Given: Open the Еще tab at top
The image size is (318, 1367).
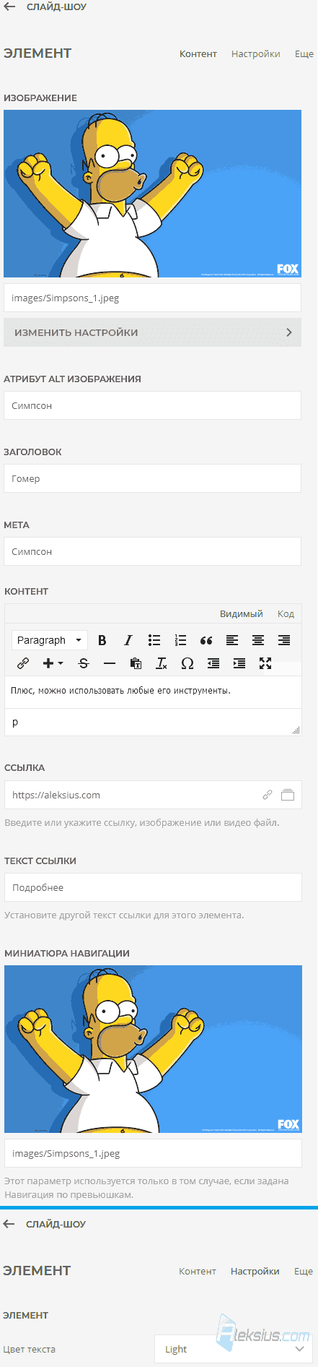Looking at the screenshot, I should pyautogui.click(x=304, y=54).
